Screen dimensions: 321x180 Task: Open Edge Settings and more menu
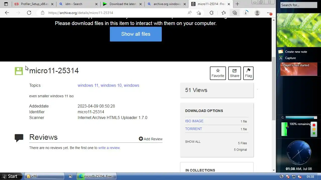point(269,13)
